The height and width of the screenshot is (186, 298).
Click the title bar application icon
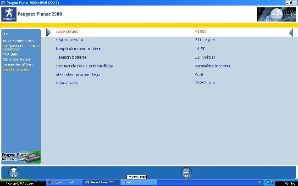[3, 3]
